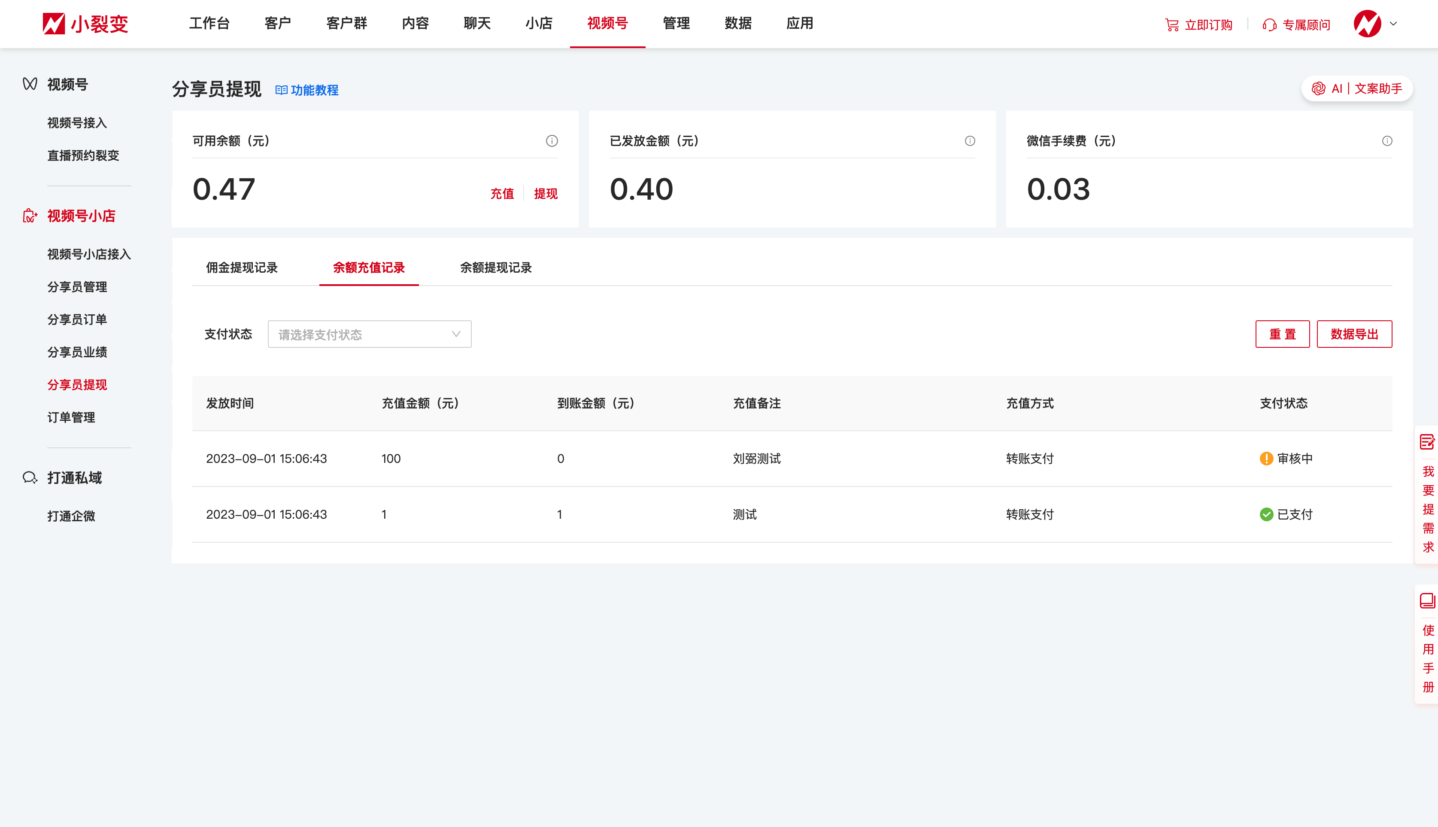The height and width of the screenshot is (827, 1438).
Task: Click the headset icon by 专属顾问
Action: [x=1269, y=25]
